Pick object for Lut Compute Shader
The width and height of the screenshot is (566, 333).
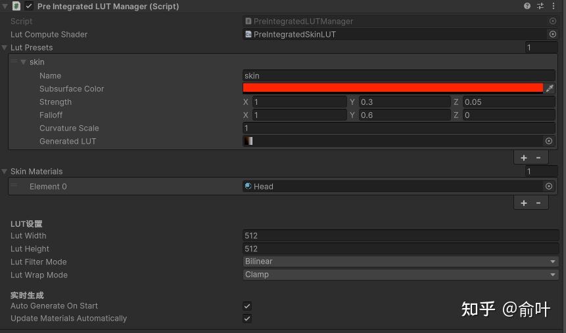click(552, 34)
